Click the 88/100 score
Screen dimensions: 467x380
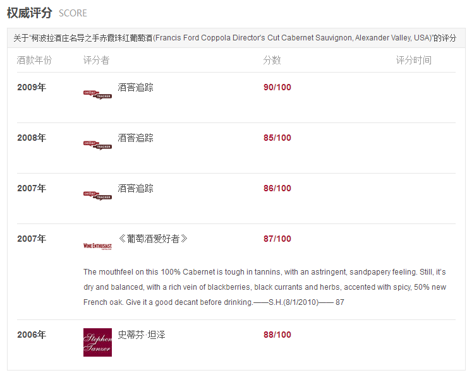pos(277,335)
